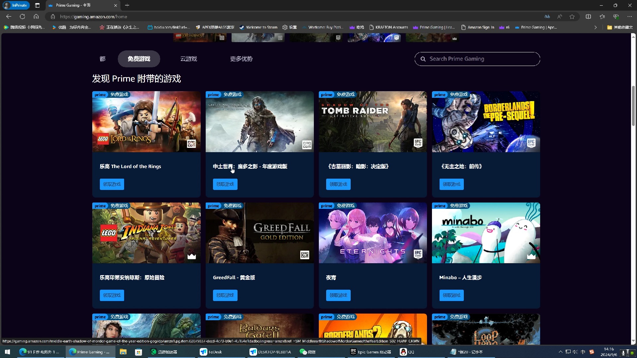Open the Amazon Sign In bookmark

[477, 28]
